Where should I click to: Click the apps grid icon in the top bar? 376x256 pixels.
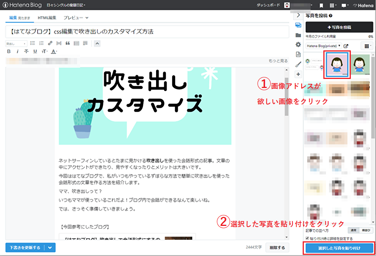332,5
